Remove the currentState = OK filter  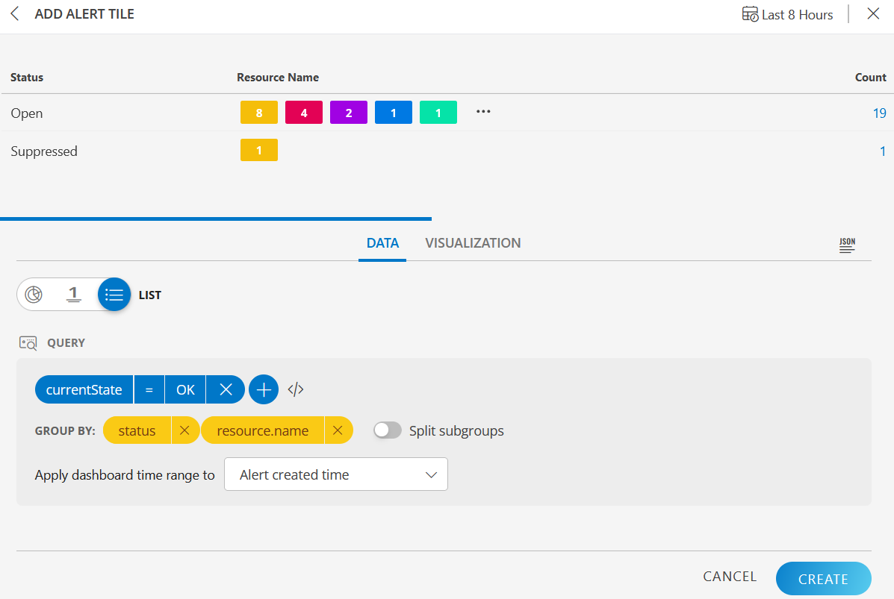pyautogui.click(x=226, y=389)
